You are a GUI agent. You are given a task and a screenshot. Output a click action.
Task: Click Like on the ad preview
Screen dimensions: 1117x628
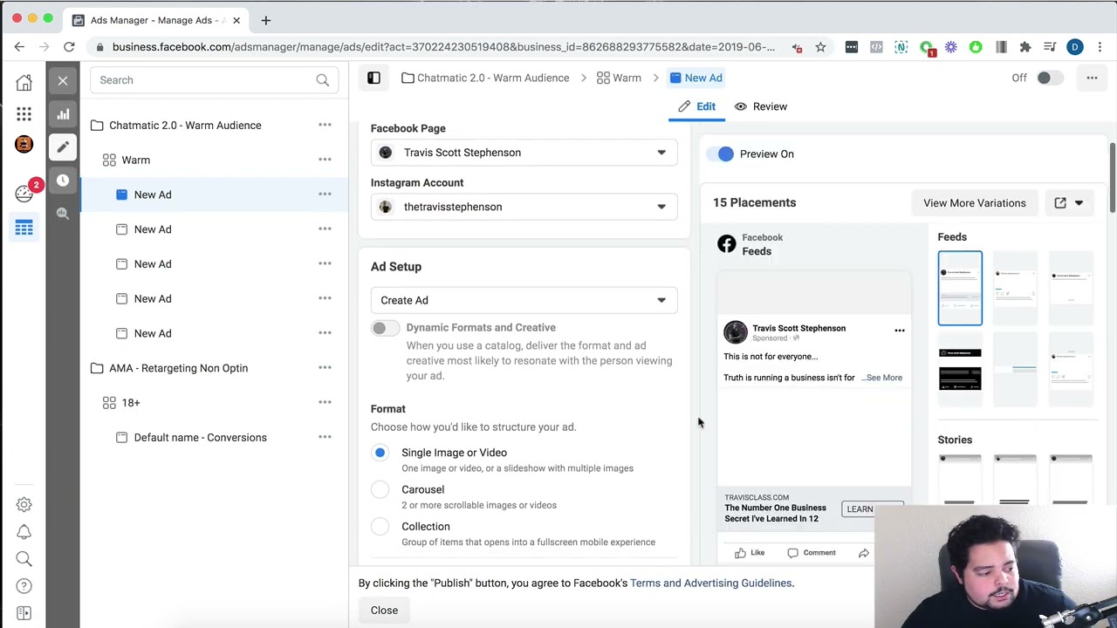750,552
